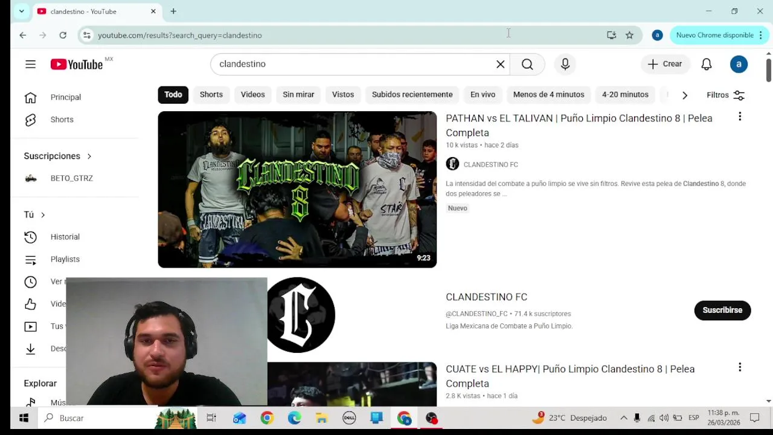Open options menu for PATHAN vs EL TALIVAN video
The width and height of the screenshot is (773, 435).
point(740,117)
